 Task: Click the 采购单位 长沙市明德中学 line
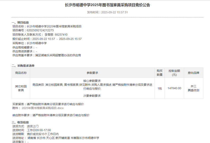click(x=30, y=43)
